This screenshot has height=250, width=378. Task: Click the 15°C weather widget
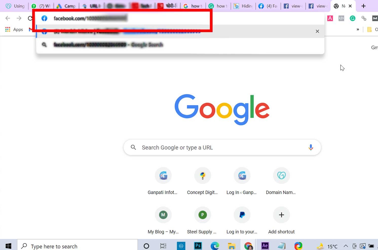pyautogui.click(x=327, y=246)
